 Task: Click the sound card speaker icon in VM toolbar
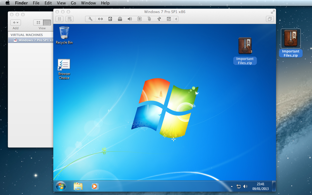click(x=130, y=19)
